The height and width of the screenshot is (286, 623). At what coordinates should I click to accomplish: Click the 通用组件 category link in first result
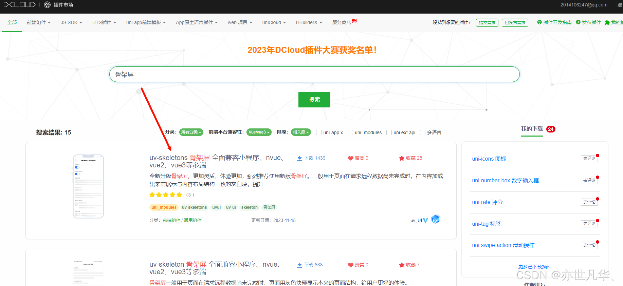coord(193,220)
